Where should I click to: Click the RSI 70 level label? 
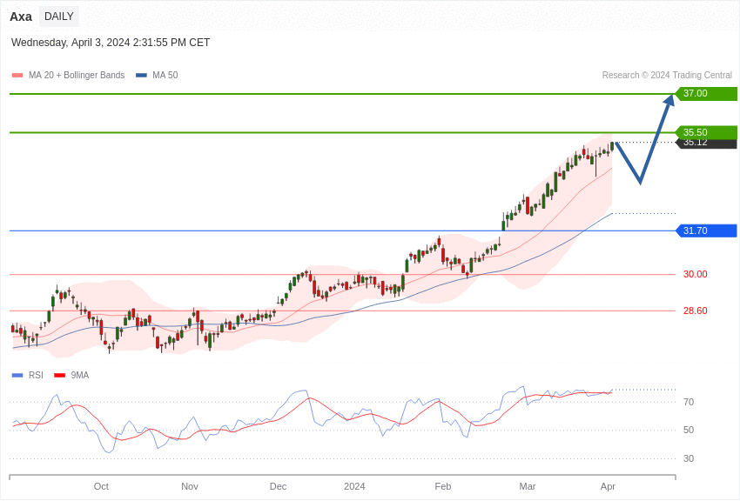[x=689, y=402]
